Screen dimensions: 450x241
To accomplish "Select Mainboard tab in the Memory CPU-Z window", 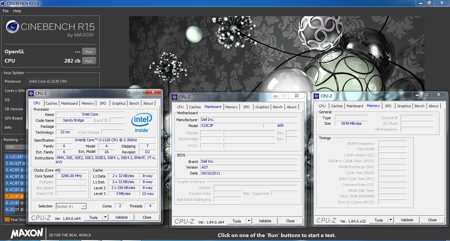I will [x=355, y=106].
